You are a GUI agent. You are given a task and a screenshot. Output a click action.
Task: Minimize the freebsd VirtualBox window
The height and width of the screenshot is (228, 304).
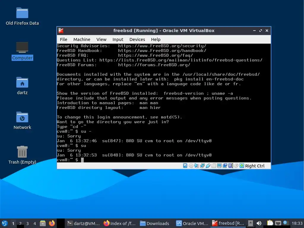coord(254,31)
